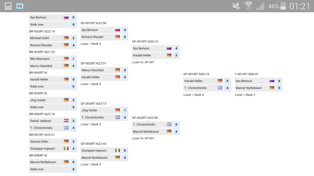
Task: Click the Italian flag beside Giuseppe Ingrasci in QF-004
Action: pos(117,150)
